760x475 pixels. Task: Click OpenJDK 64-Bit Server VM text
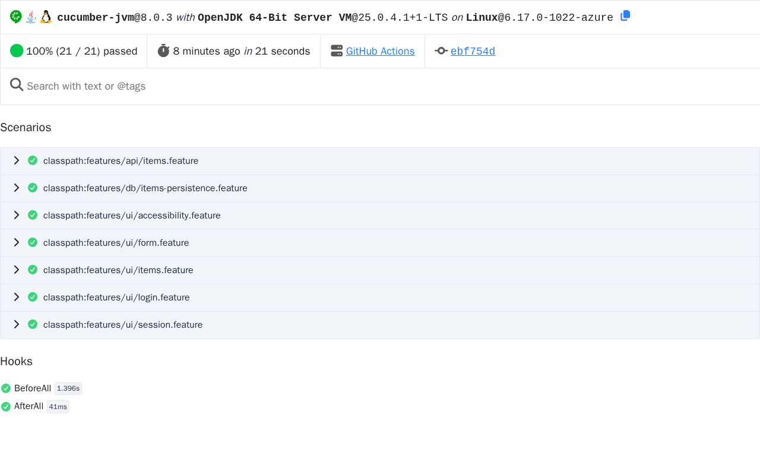pos(274,17)
